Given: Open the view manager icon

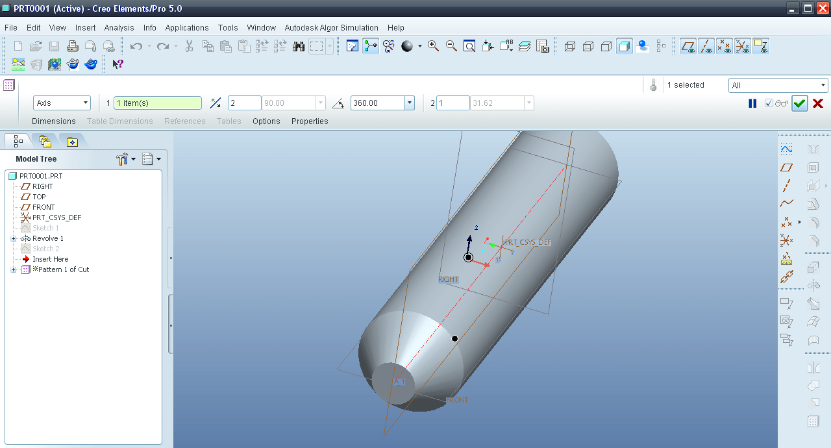Looking at the screenshot, I should 543,46.
